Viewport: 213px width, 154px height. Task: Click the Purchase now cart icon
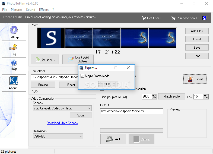coord(173,18)
